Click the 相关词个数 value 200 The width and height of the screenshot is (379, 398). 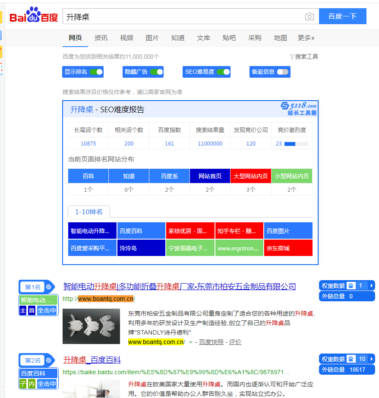[129, 144]
